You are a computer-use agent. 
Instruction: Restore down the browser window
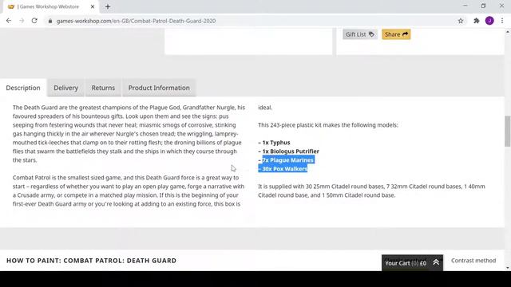click(483, 6)
